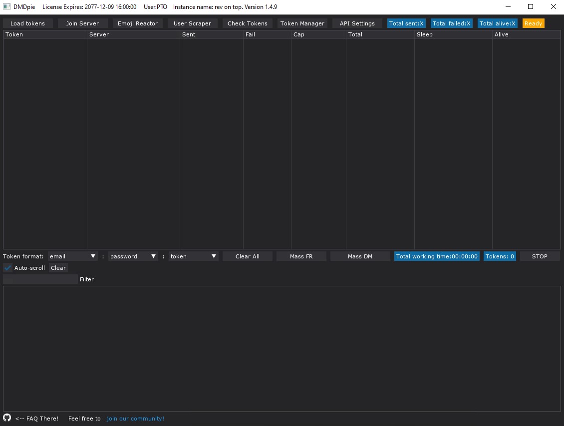Sort by the Alive column header
This screenshot has height=426, width=564.
click(527, 34)
